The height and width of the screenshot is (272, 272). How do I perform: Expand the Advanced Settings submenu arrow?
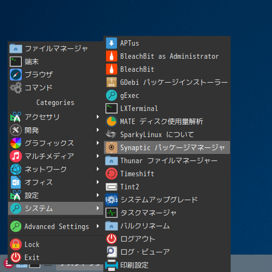(x=98, y=226)
